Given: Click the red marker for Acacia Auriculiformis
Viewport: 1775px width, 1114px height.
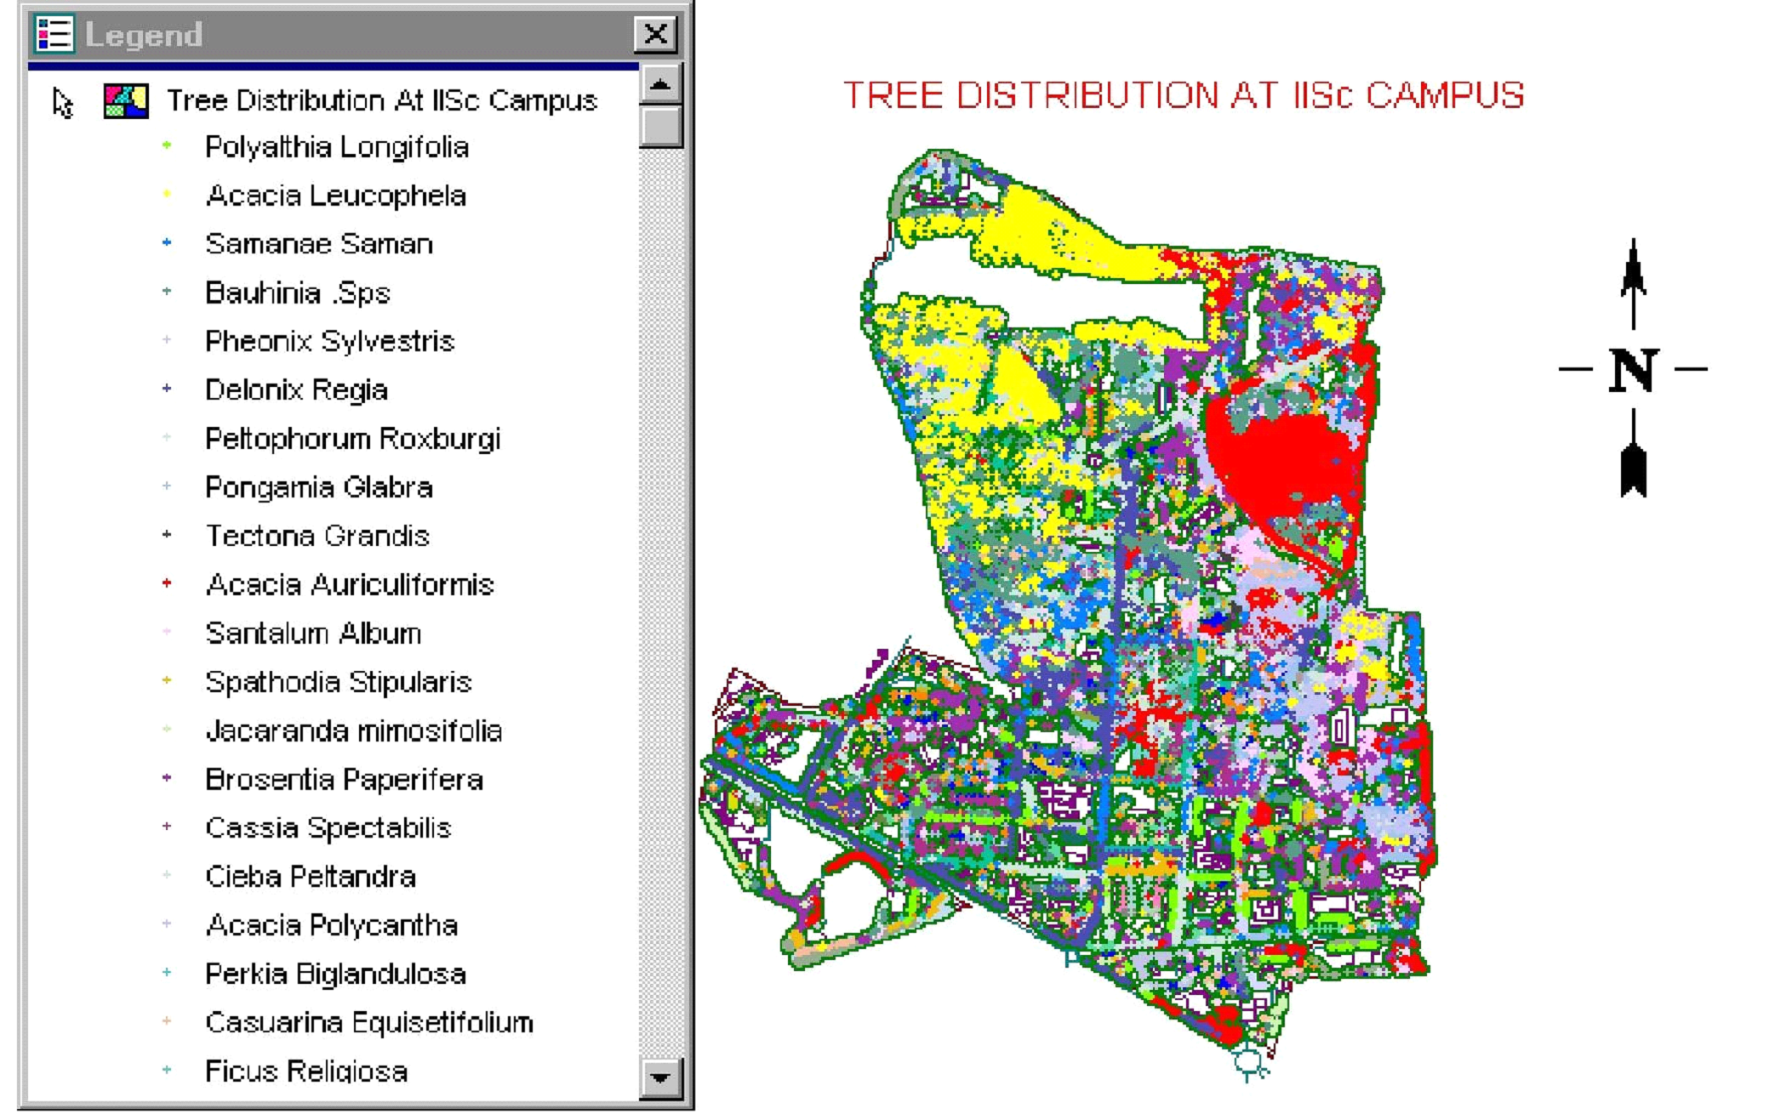Looking at the screenshot, I should pos(167,583).
